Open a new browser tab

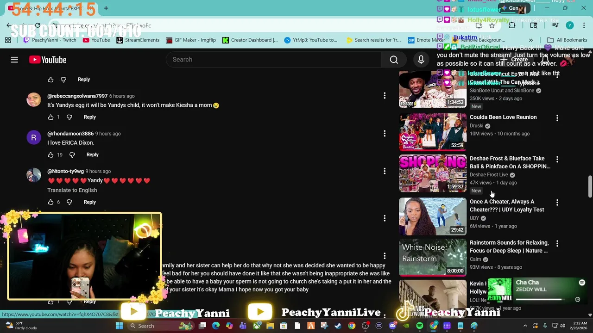click(x=106, y=8)
